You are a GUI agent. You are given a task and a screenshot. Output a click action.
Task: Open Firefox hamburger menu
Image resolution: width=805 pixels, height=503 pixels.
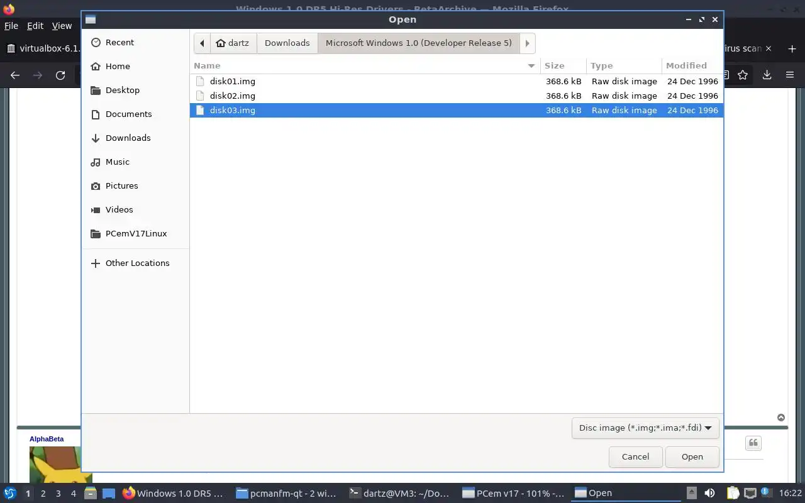pos(790,75)
